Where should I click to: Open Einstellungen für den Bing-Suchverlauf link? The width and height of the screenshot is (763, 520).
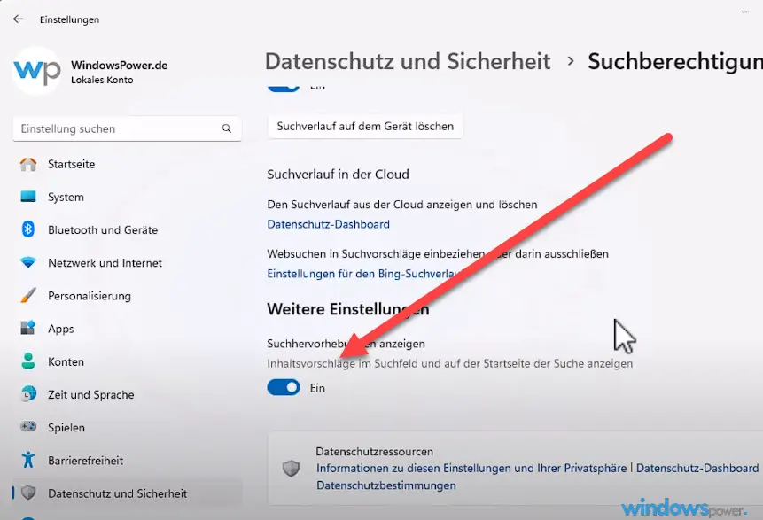(364, 274)
